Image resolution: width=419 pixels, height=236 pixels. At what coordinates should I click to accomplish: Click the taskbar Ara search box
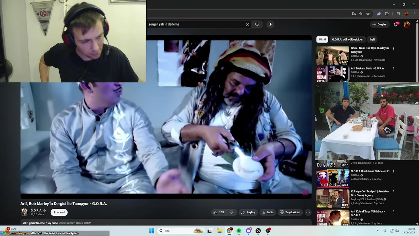181,231
